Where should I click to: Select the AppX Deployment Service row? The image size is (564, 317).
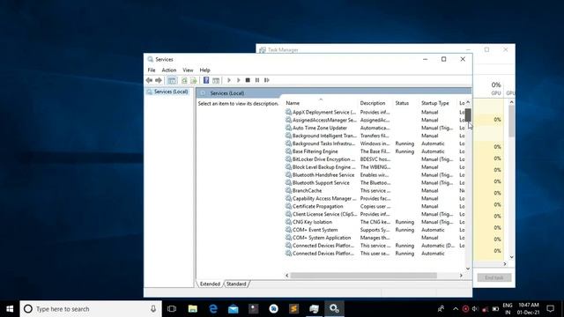[x=375, y=112]
